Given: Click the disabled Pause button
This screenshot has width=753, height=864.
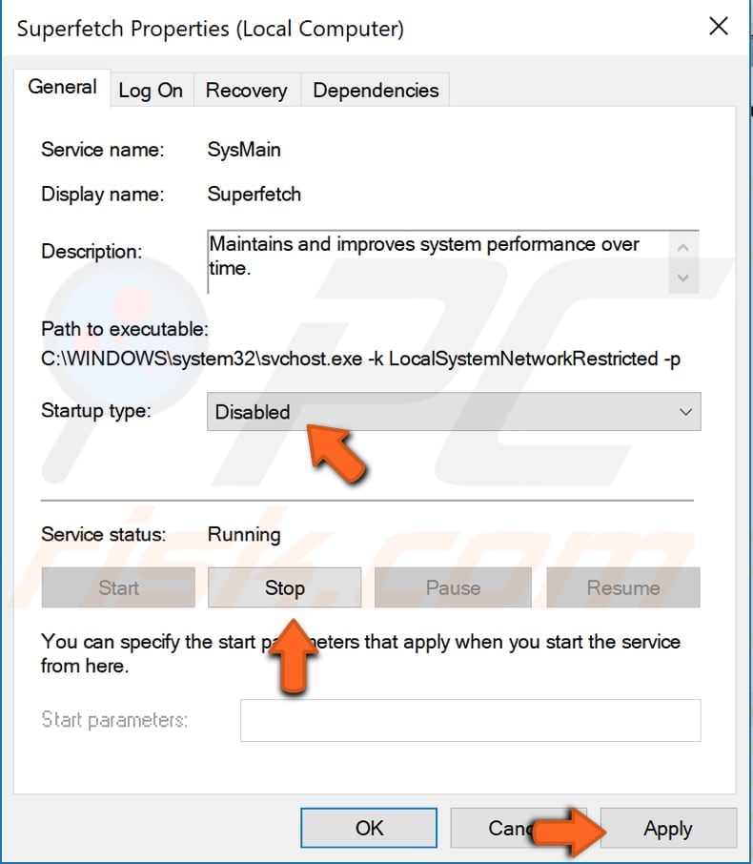Looking at the screenshot, I should 453,587.
